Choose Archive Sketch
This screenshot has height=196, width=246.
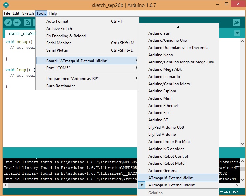87,29
